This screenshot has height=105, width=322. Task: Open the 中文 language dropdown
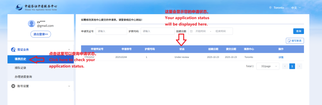point(296,8)
